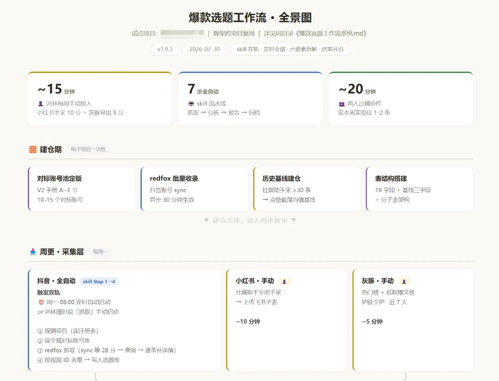Click the v1.9.3 version pill
The width and height of the screenshot is (499, 381).
click(x=164, y=49)
